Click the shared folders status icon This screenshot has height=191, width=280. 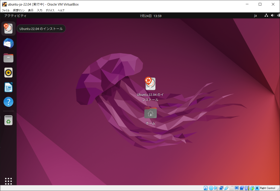tap(232, 188)
